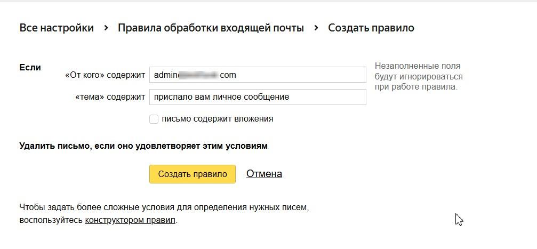Open Правила обработки входящей почты breadcrumb
Screen dimensions: 537x249
(211, 28)
